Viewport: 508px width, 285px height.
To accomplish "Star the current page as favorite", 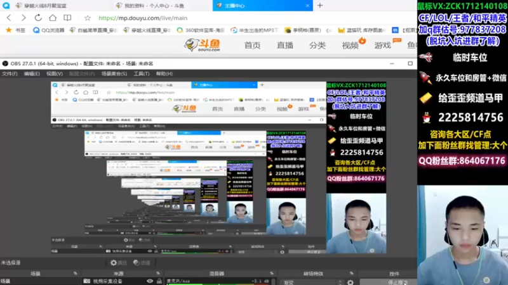I will coord(88,18).
